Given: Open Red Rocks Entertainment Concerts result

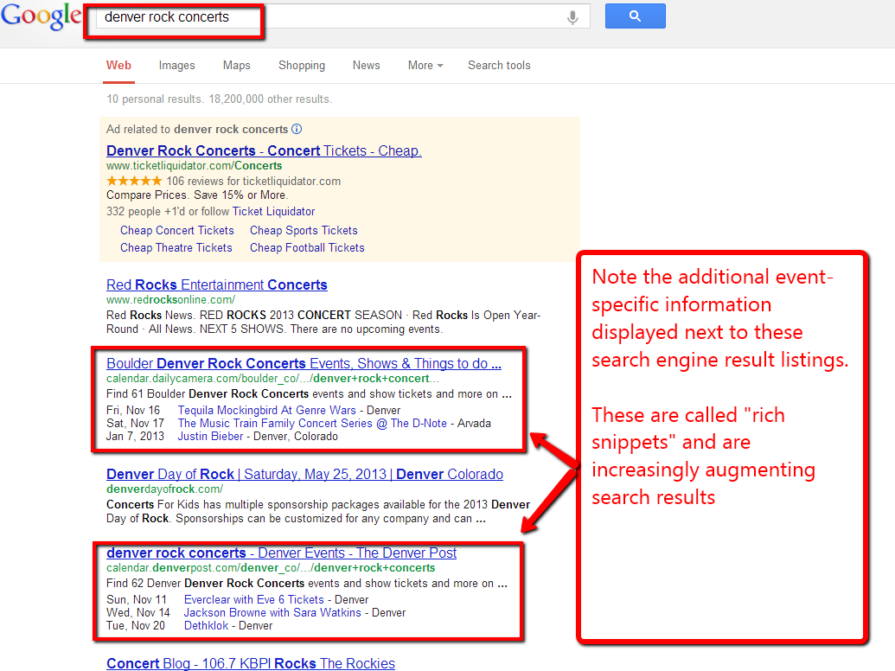Looking at the screenshot, I should pyautogui.click(x=216, y=285).
